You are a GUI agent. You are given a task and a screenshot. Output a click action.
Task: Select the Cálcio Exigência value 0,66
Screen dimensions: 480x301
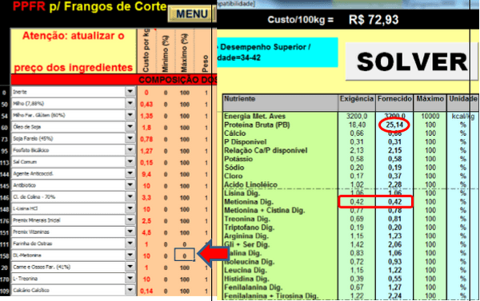(x=357, y=133)
